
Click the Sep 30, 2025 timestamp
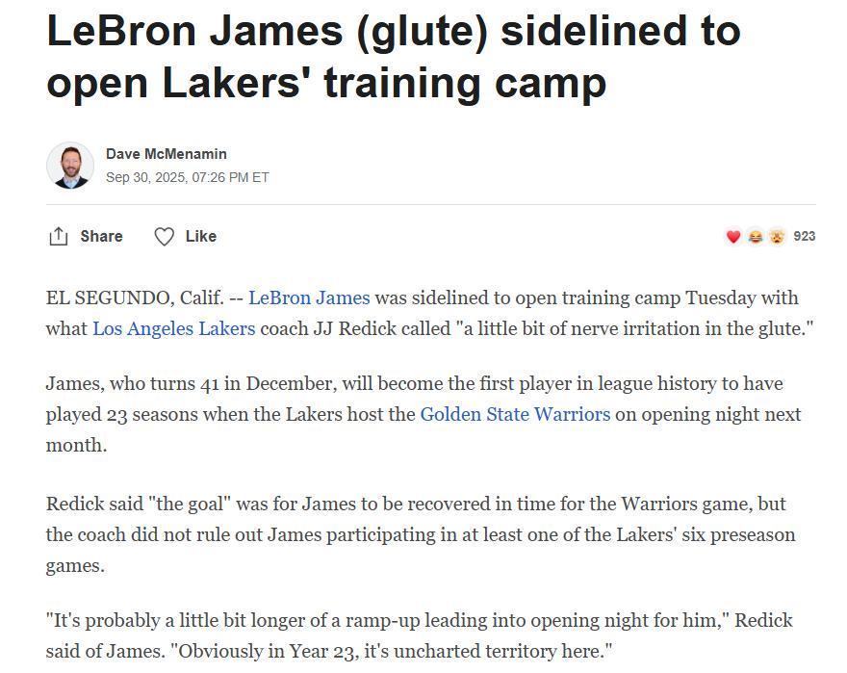[188, 177]
